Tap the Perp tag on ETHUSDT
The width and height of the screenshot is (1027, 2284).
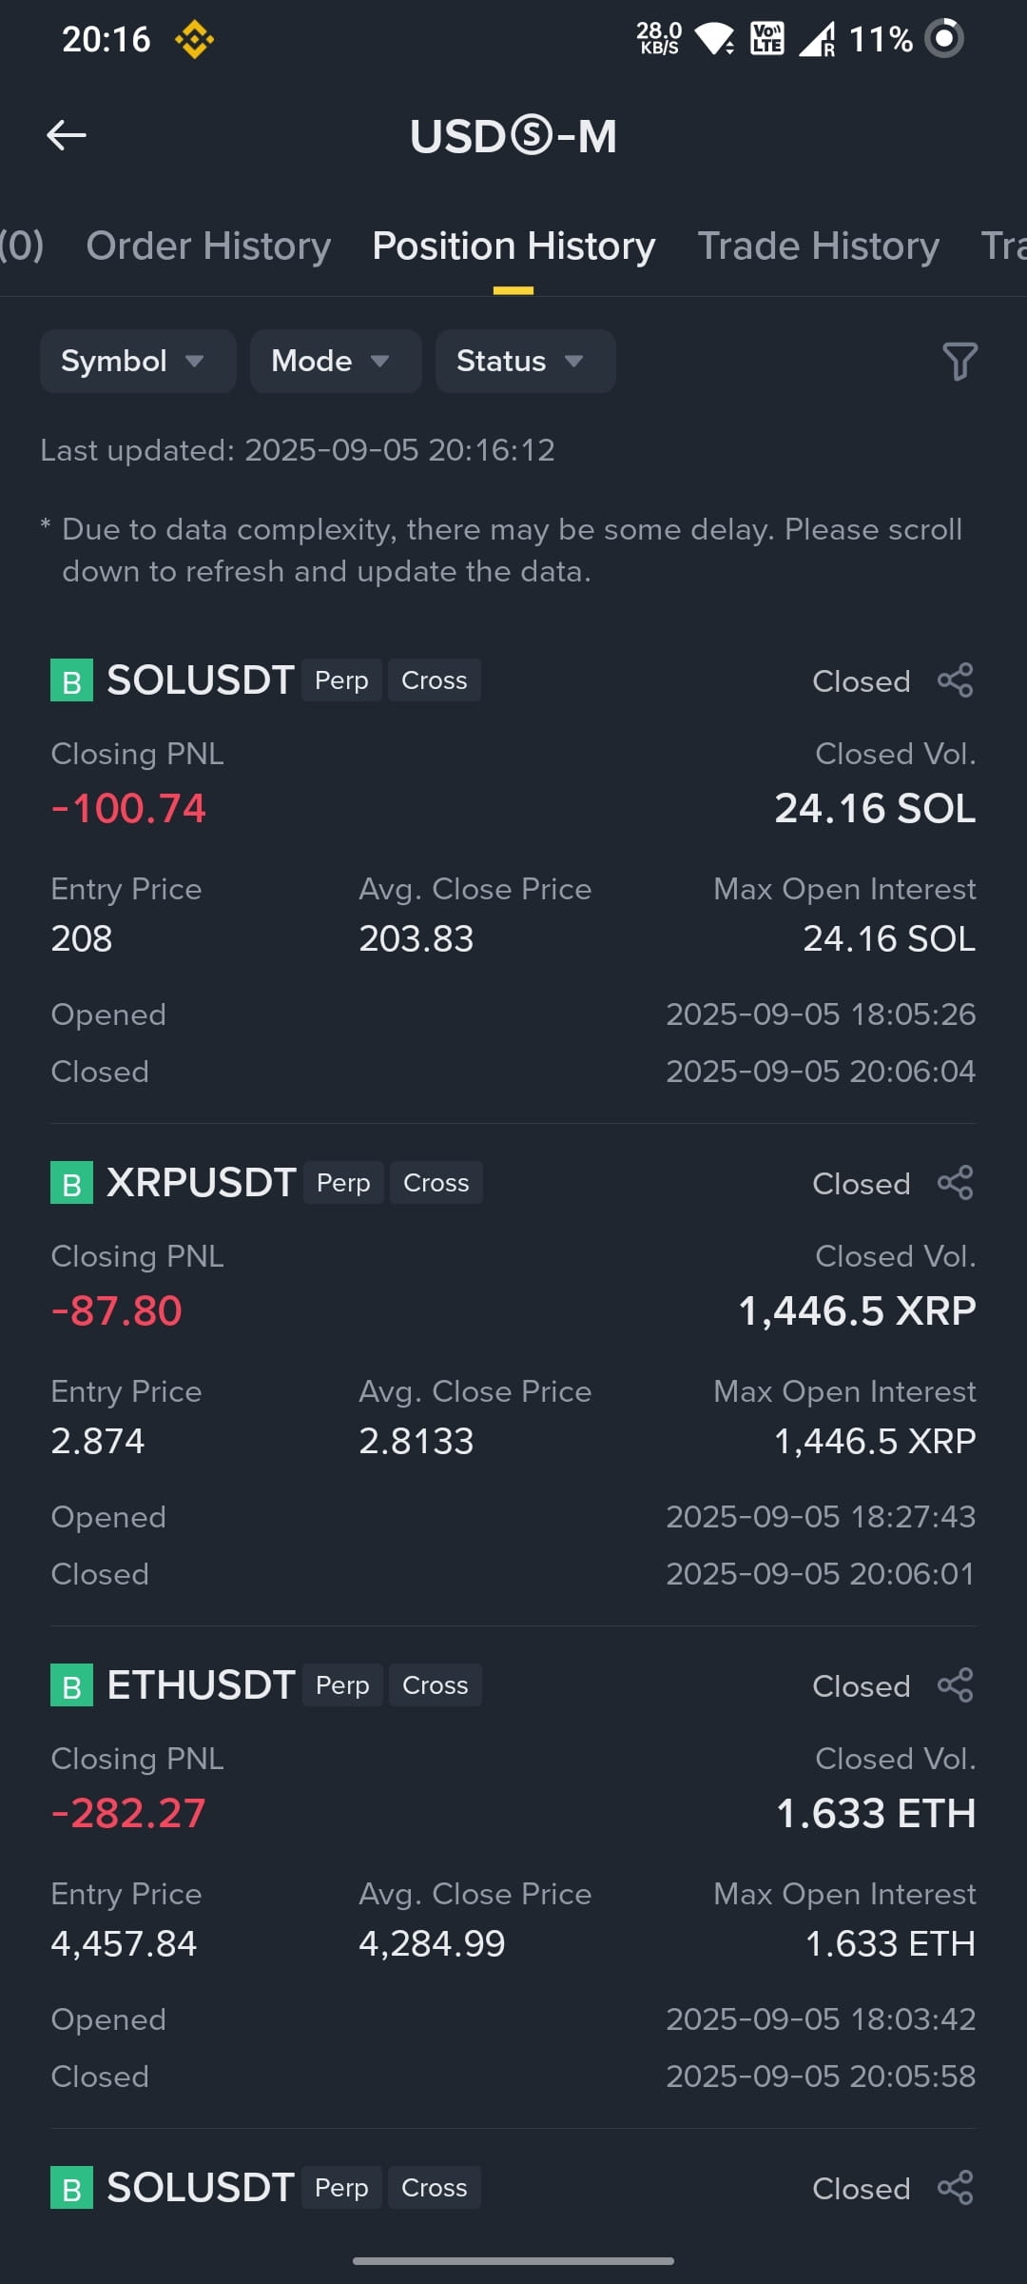pyautogui.click(x=342, y=1685)
